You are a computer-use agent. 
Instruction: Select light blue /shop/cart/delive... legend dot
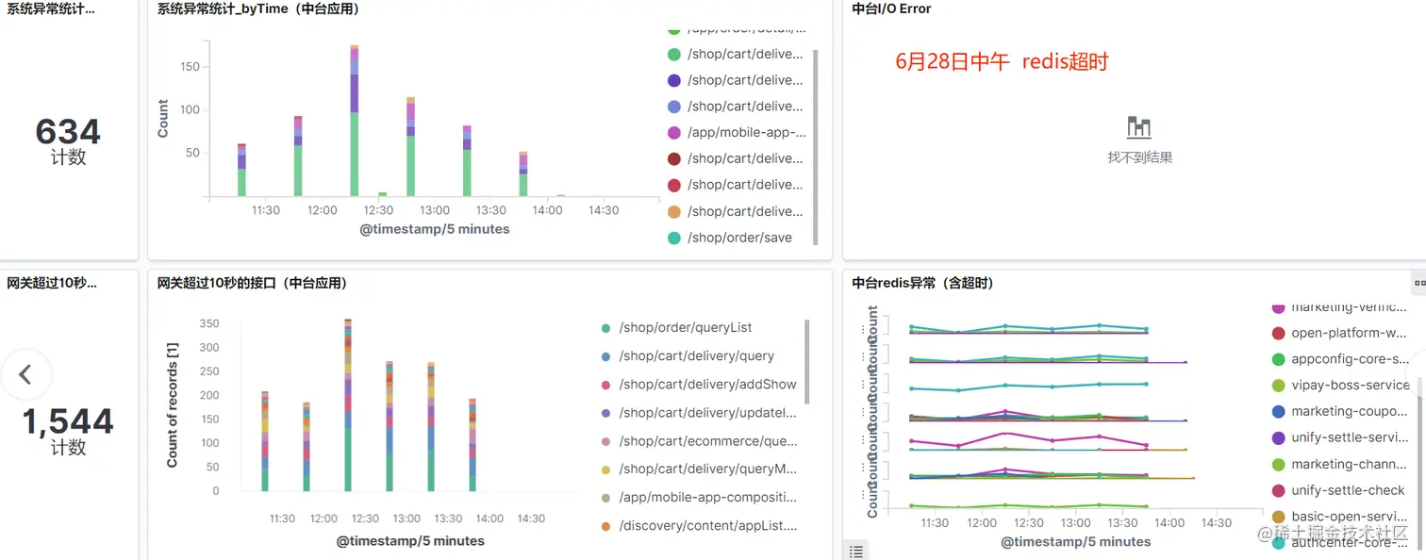674,107
